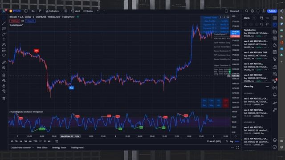Open the BTCUSD symbol search
The image size is (285, 160).
pyautogui.click(x=15, y=11)
